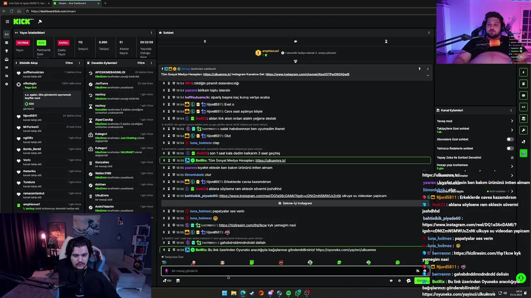531x298 pixels.
Task: Click the KAPALI Çoklu Yayın badge
Action: point(63,43)
